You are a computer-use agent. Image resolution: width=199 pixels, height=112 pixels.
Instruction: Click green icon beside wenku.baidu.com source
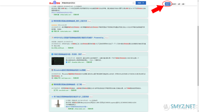tap(52, 31)
